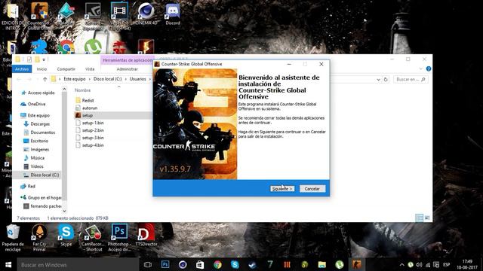The image size is (483, 271).
Task: Open Escritorio in sidebar
Action: (x=39, y=141)
